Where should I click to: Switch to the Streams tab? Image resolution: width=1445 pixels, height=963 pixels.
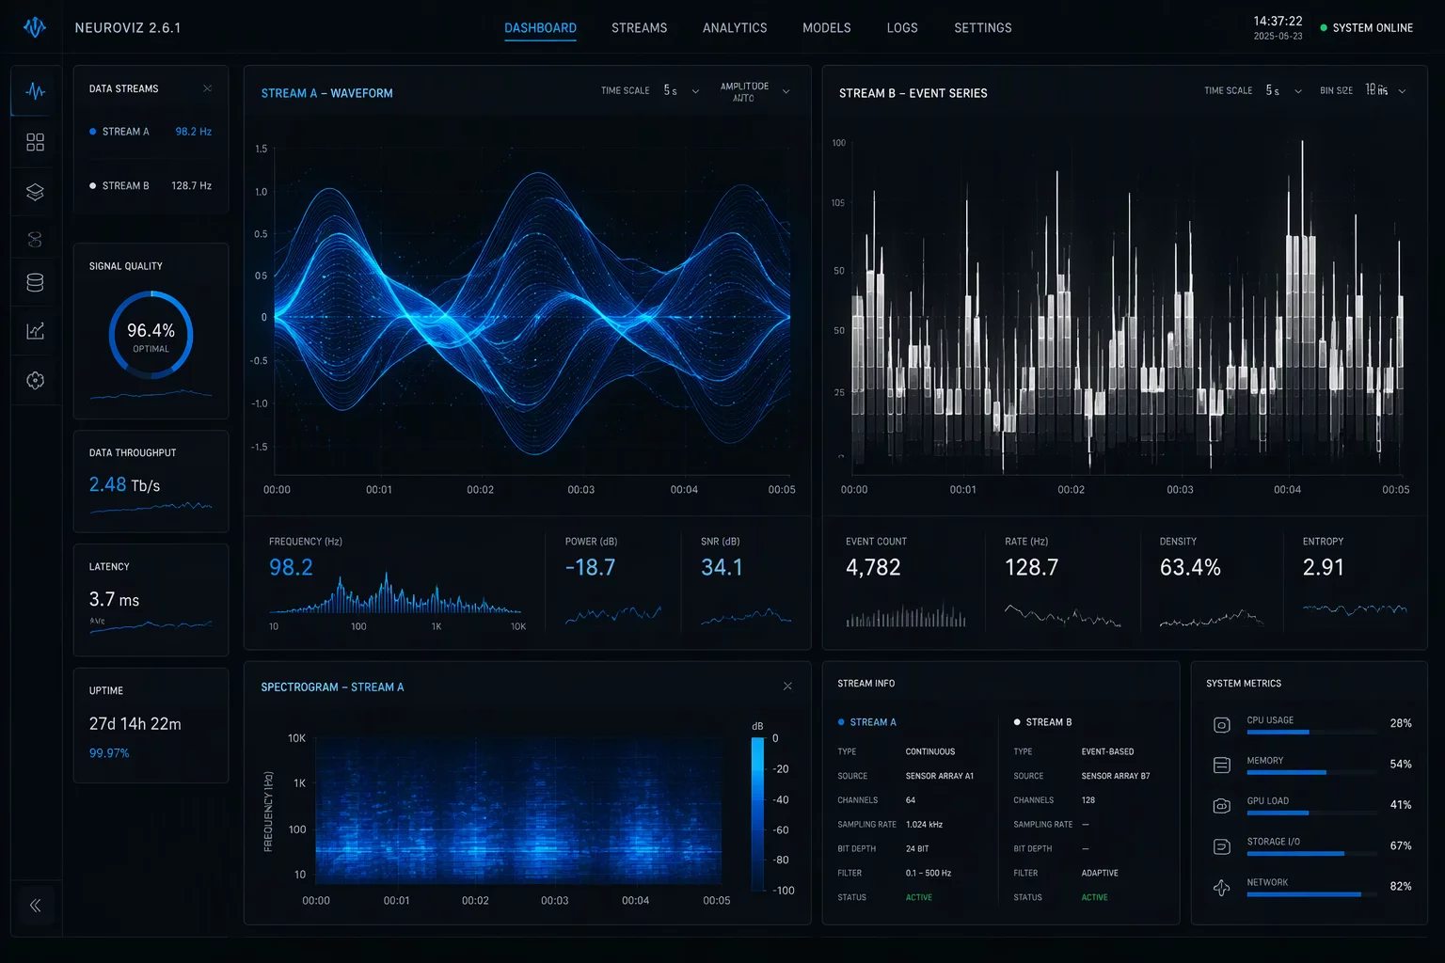639,28
